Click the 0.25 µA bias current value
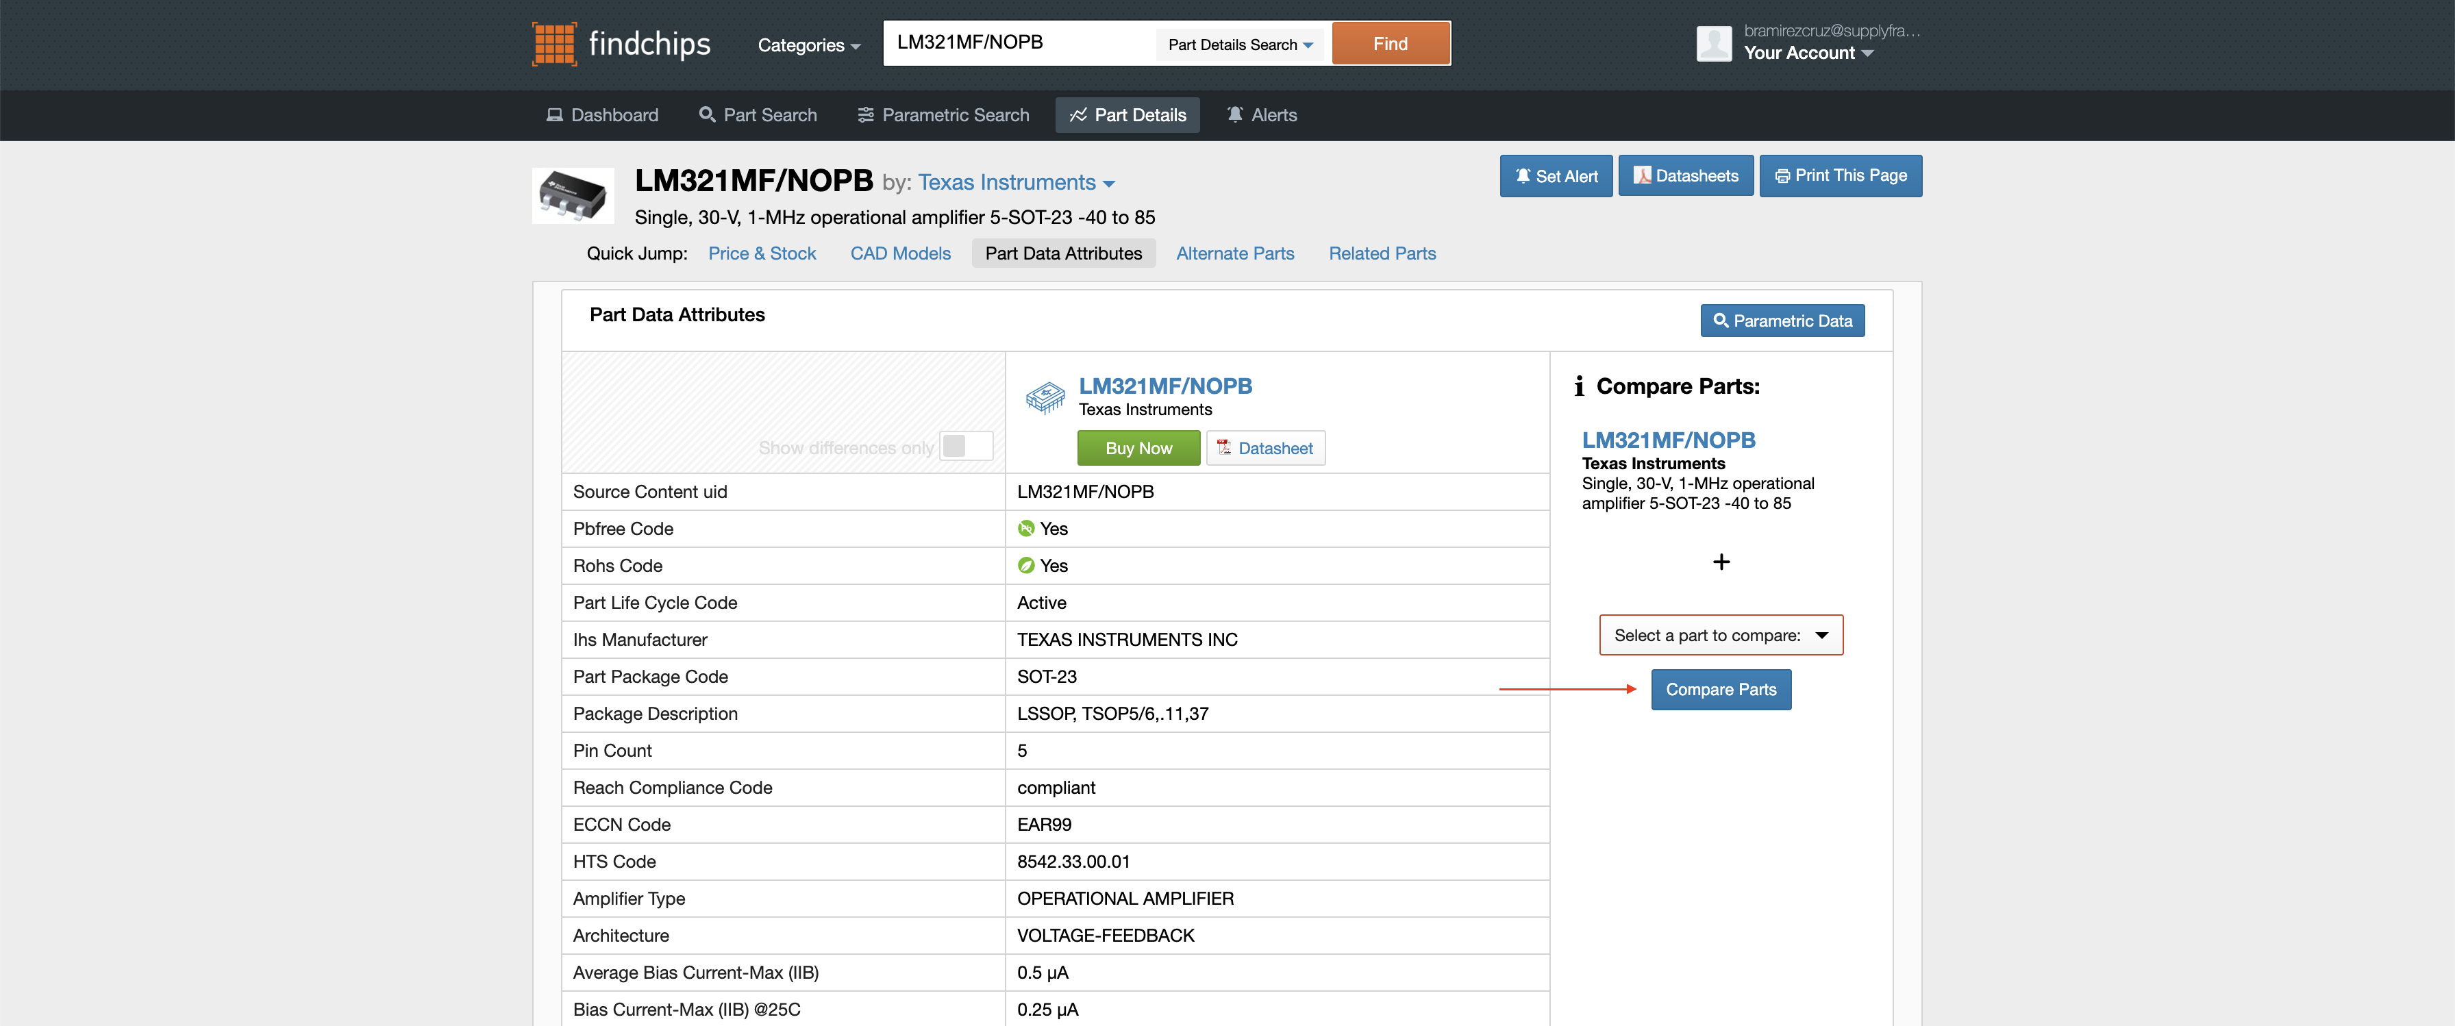Viewport: 2455px width, 1026px height. [x=1047, y=1010]
